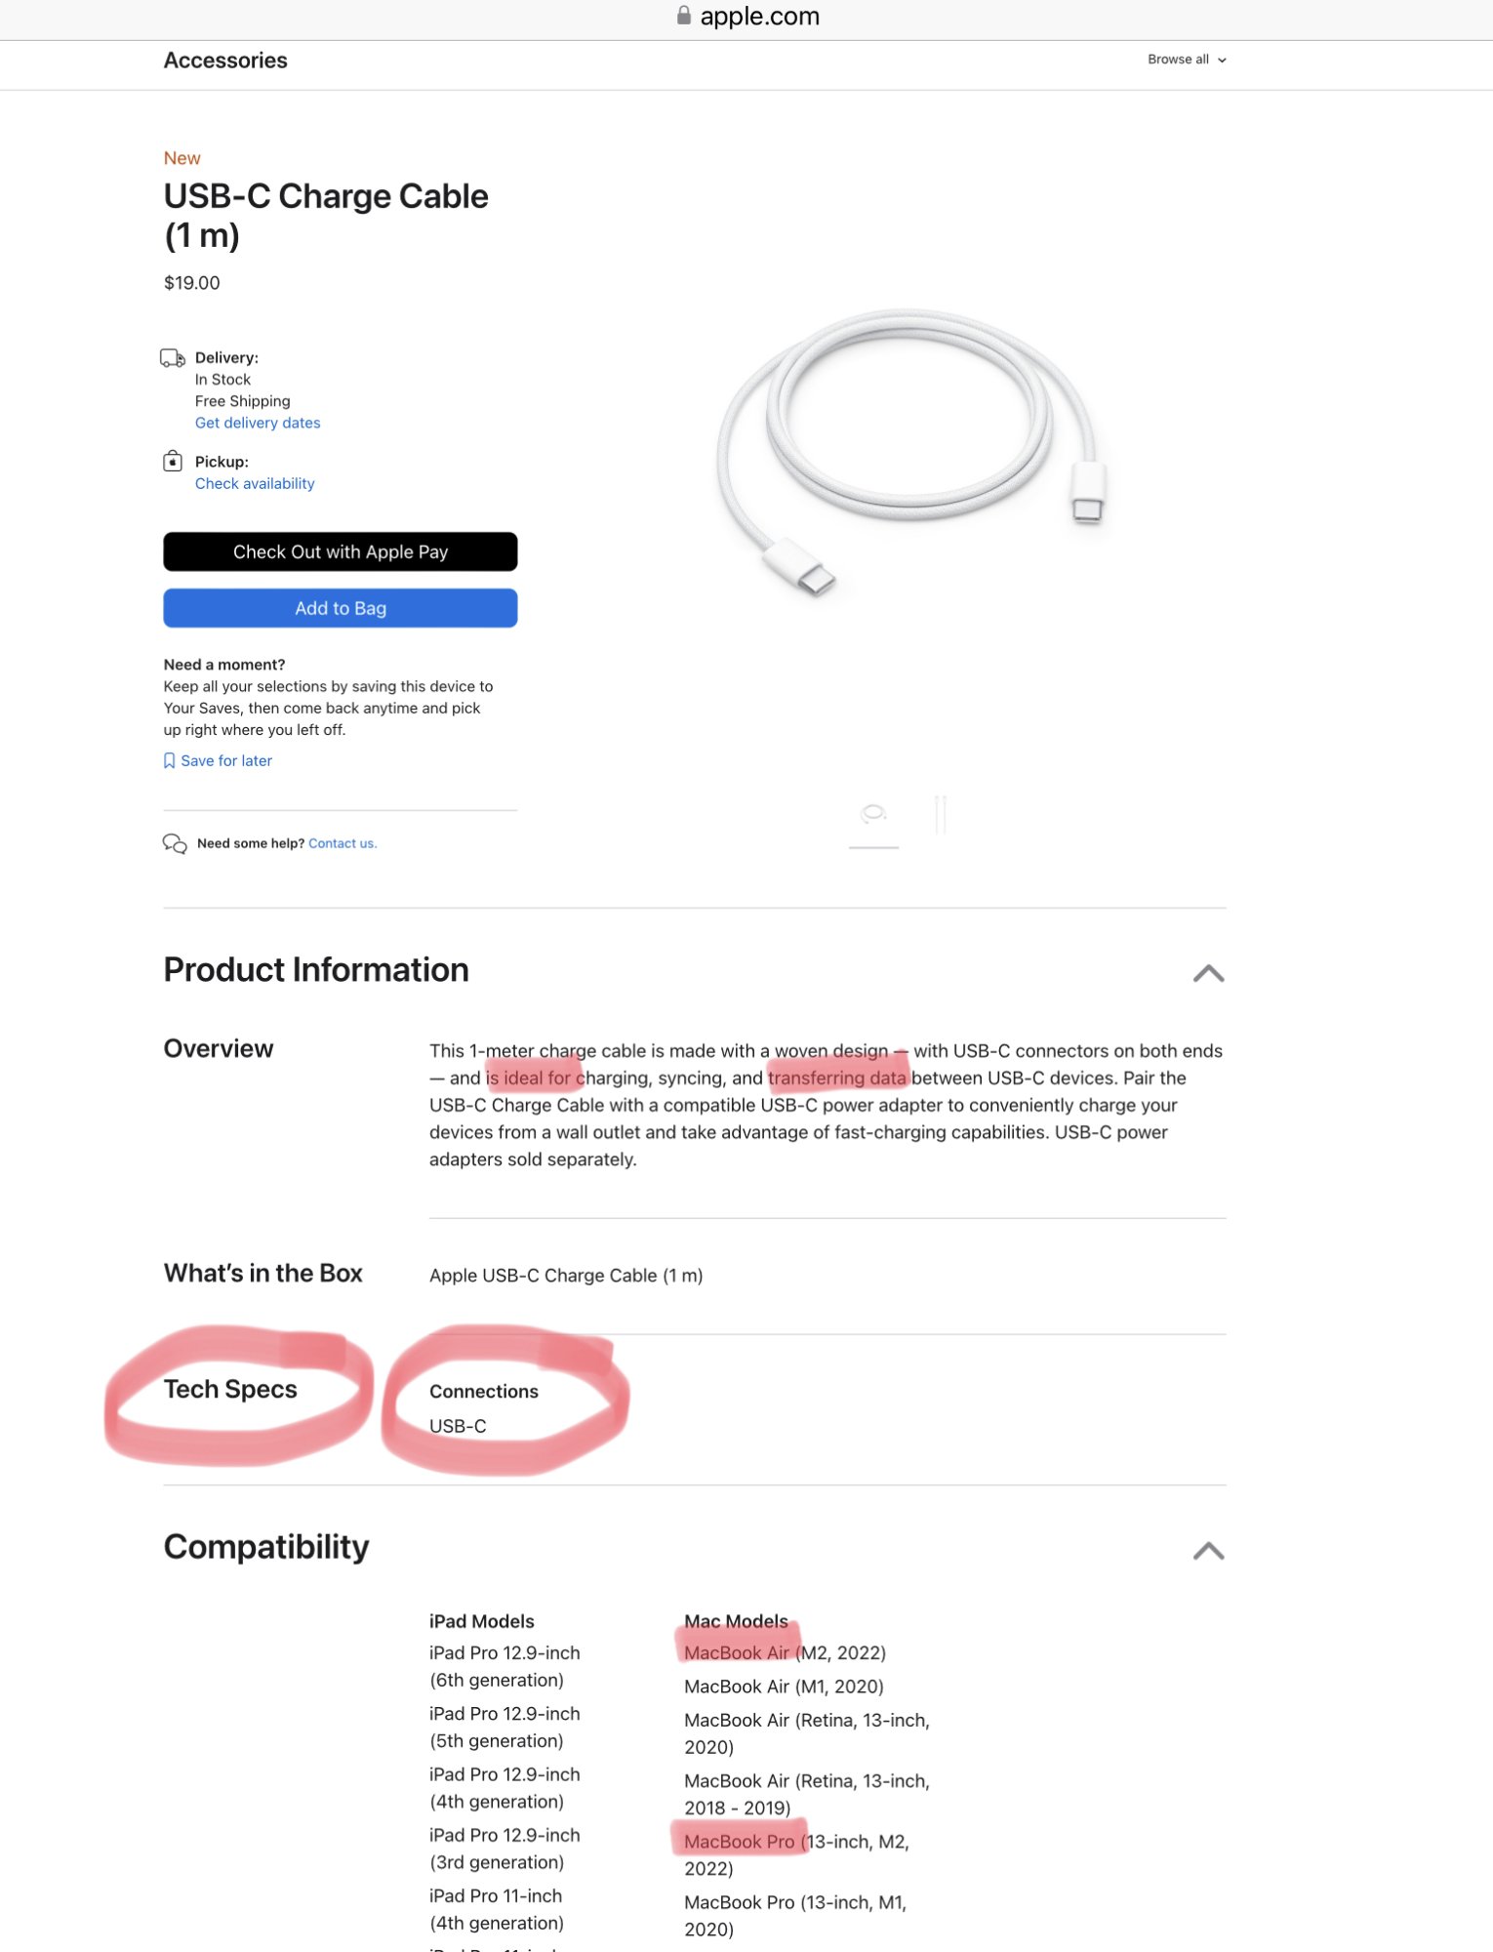Image resolution: width=1493 pixels, height=1952 pixels.
Task: Collapse the Compatibility section
Action: coord(1208,1550)
